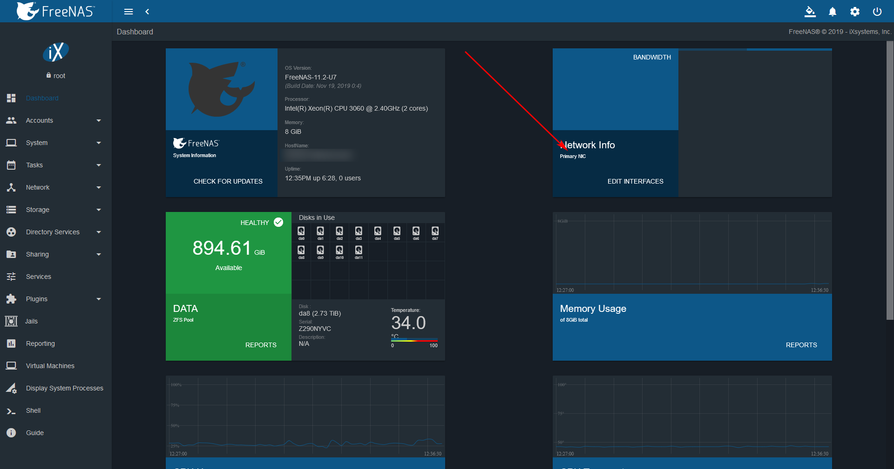Select disk da0 in Disks in Use
The height and width of the screenshot is (469, 894).
point(301,233)
